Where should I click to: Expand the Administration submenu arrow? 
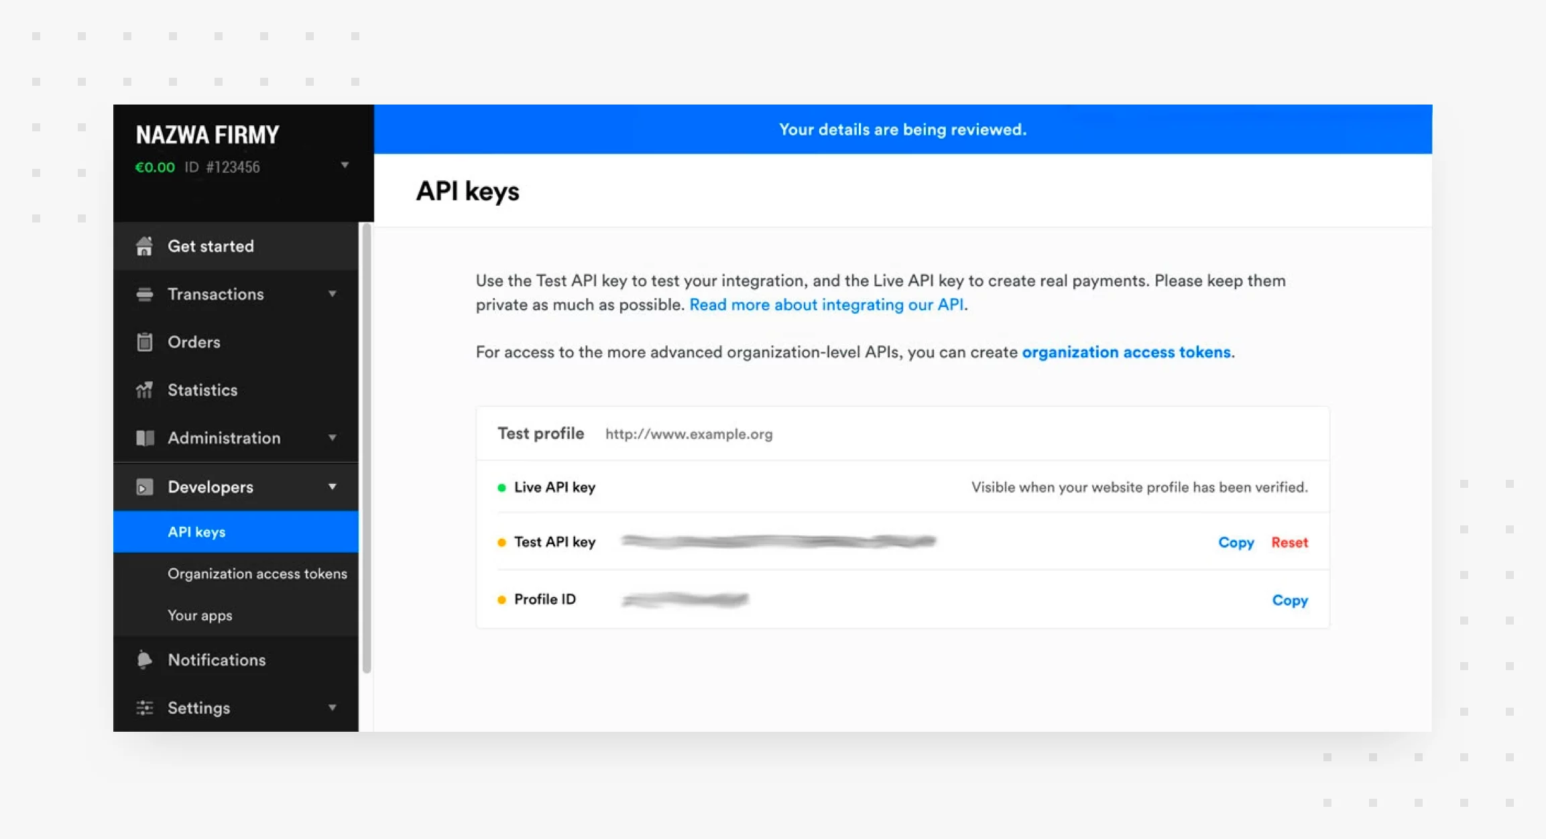pyautogui.click(x=333, y=438)
